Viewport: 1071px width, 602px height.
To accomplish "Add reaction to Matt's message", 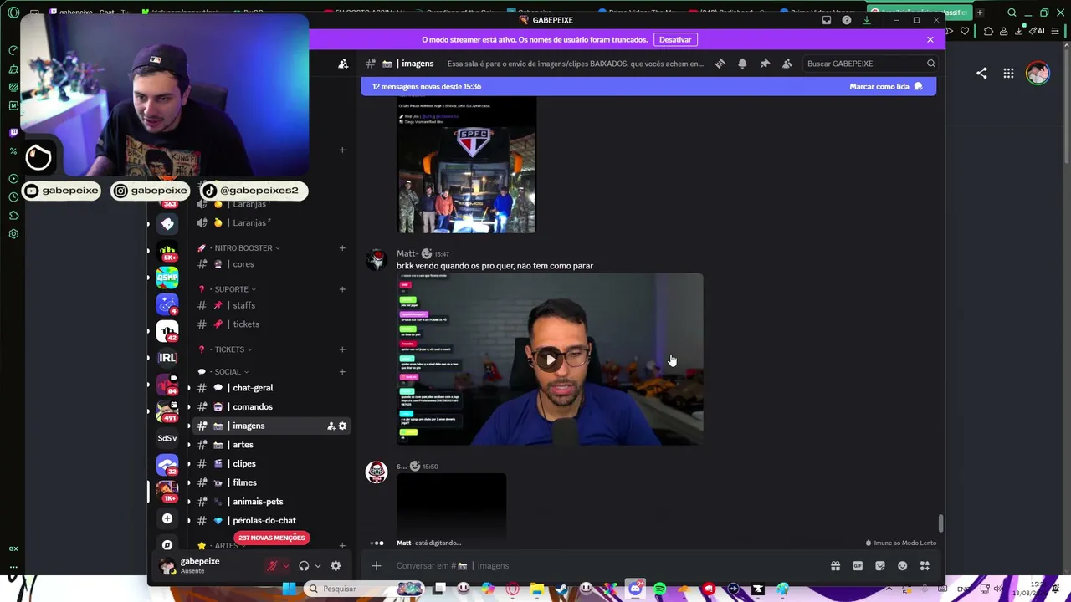I will click(427, 253).
